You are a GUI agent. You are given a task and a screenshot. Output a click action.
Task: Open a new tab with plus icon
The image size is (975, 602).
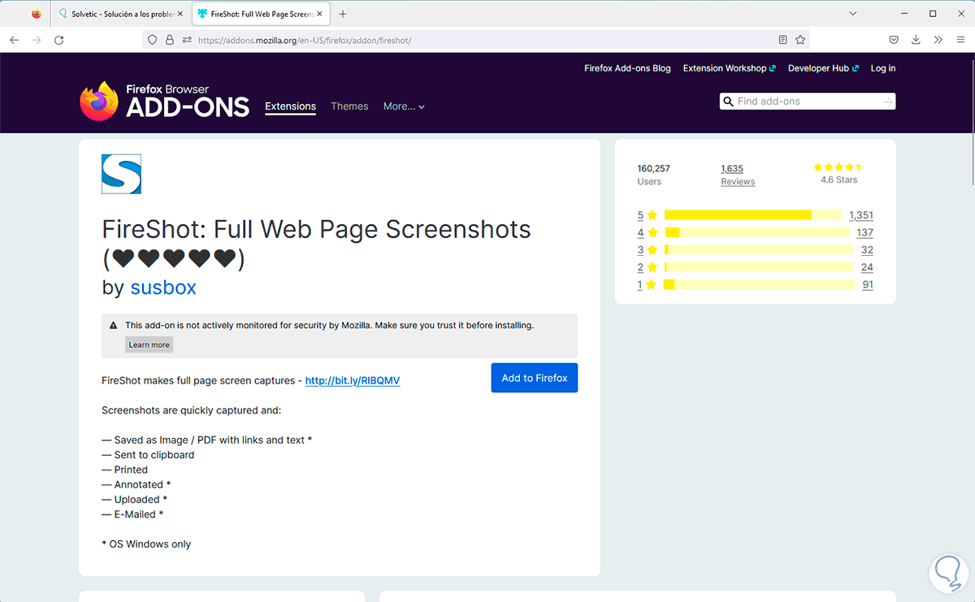pos(343,14)
